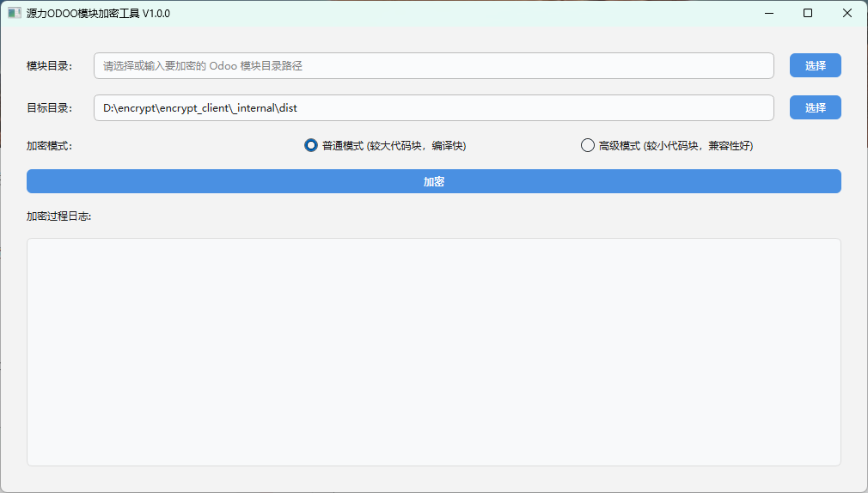Click the 目标目录: label
Viewport: 868px width, 493px height.
click(x=49, y=108)
